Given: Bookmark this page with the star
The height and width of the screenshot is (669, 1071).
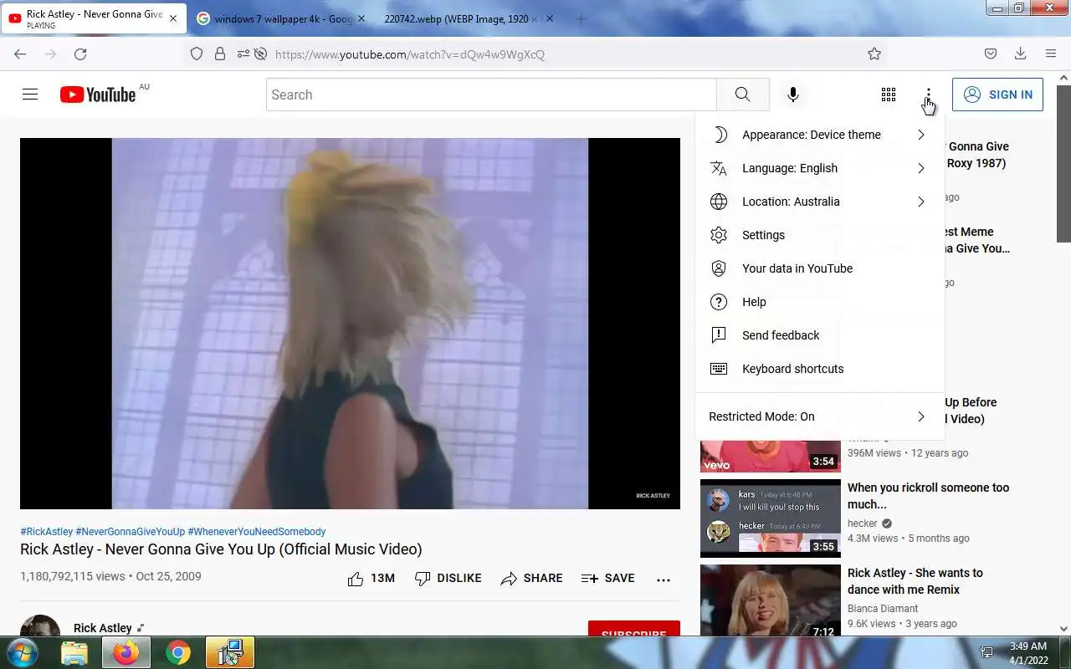Looking at the screenshot, I should (874, 54).
